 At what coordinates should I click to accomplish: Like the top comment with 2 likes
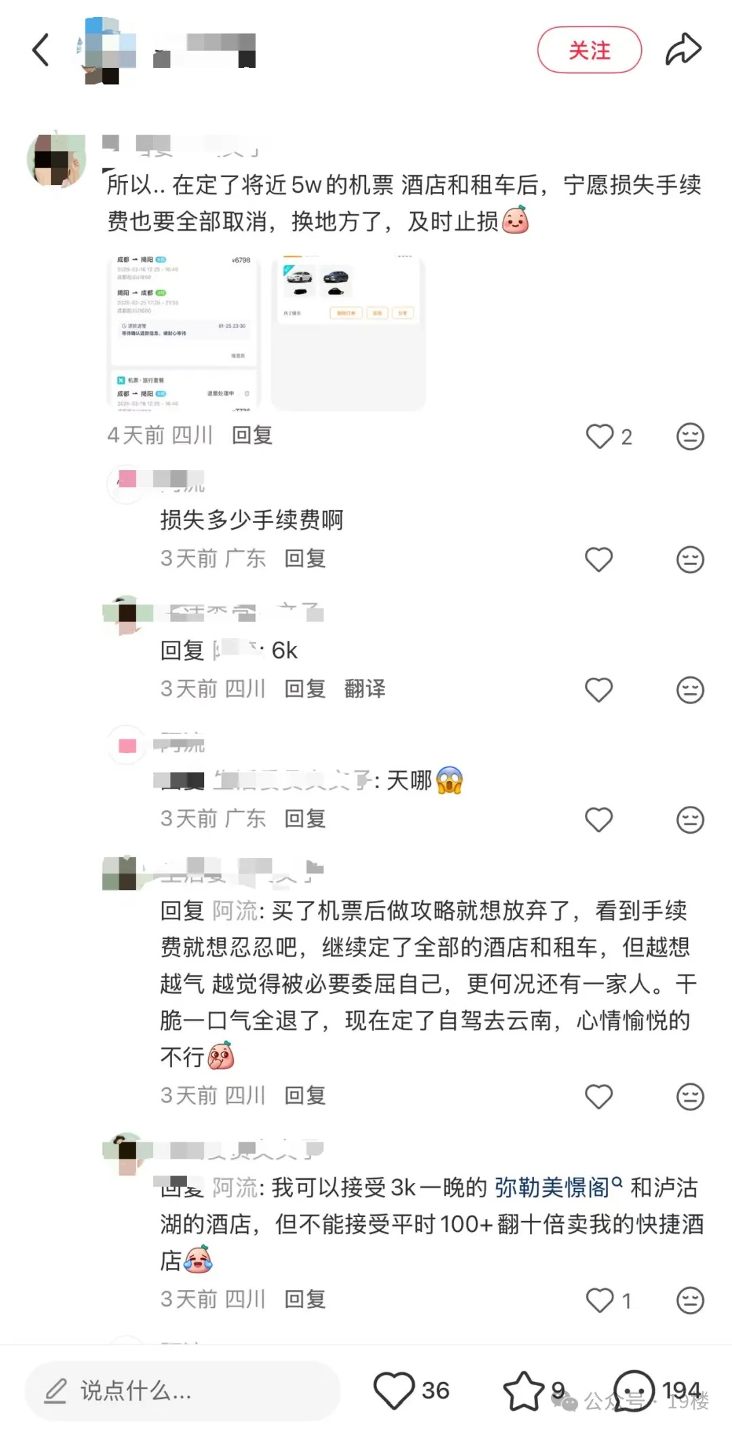(599, 436)
